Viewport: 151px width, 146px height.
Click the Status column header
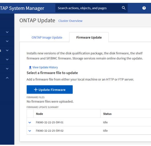[107, 114]
